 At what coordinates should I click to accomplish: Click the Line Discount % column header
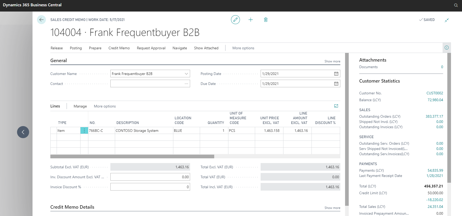pos(325,120)
